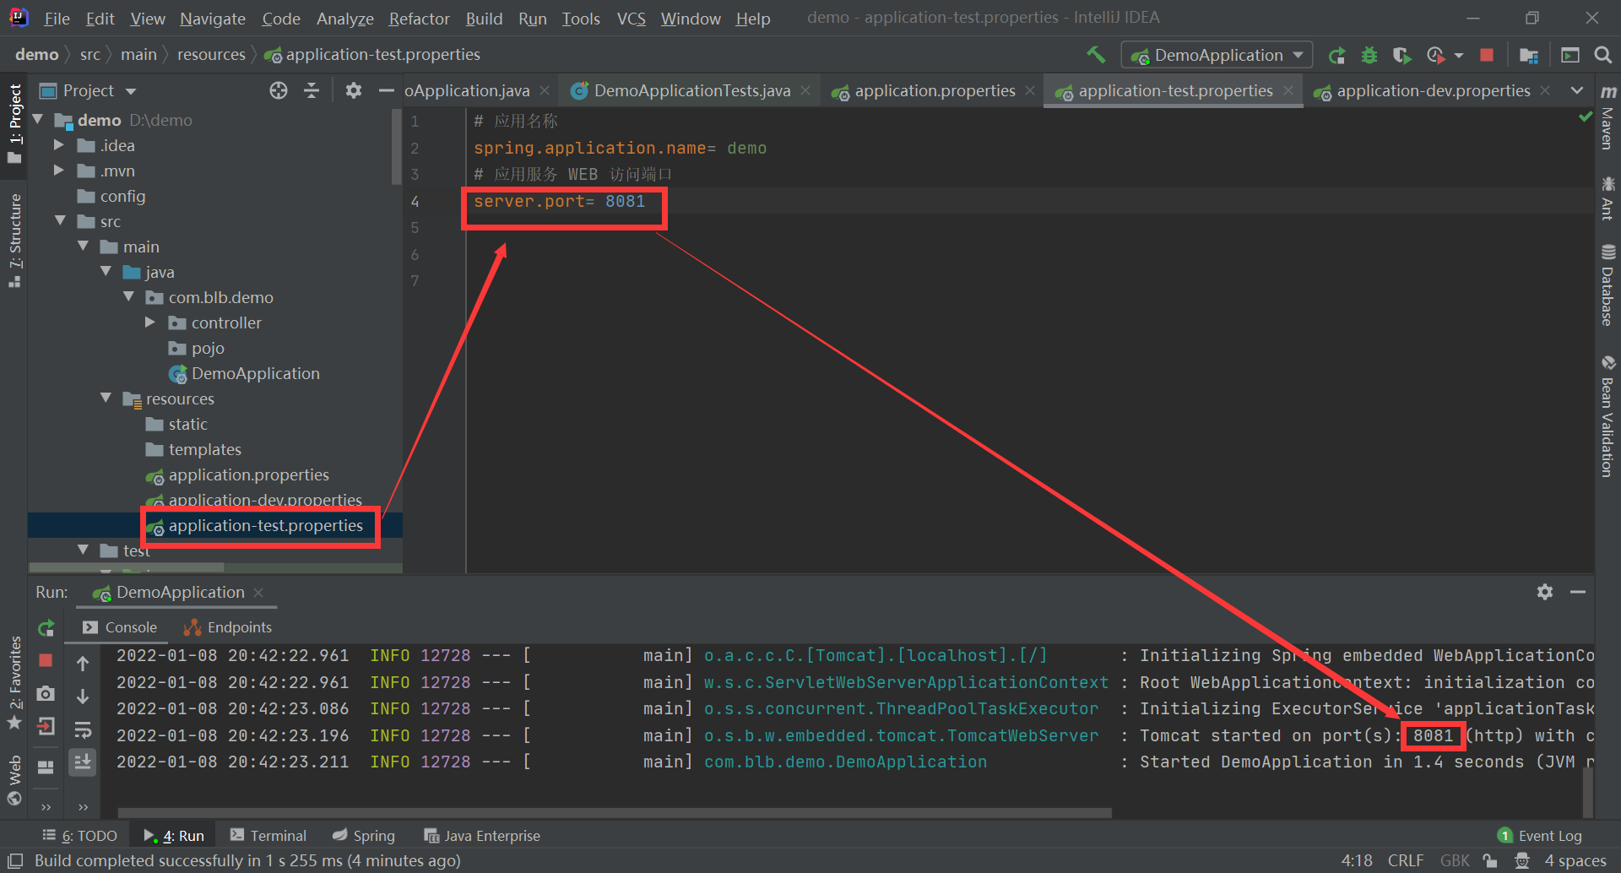
Task: Open Java Enterprise tool window
Action: (x=482, y=836)
